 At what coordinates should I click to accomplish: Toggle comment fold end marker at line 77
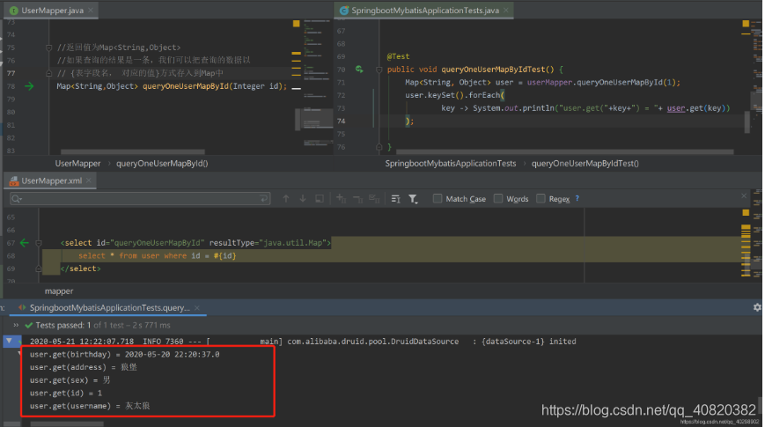48,73
